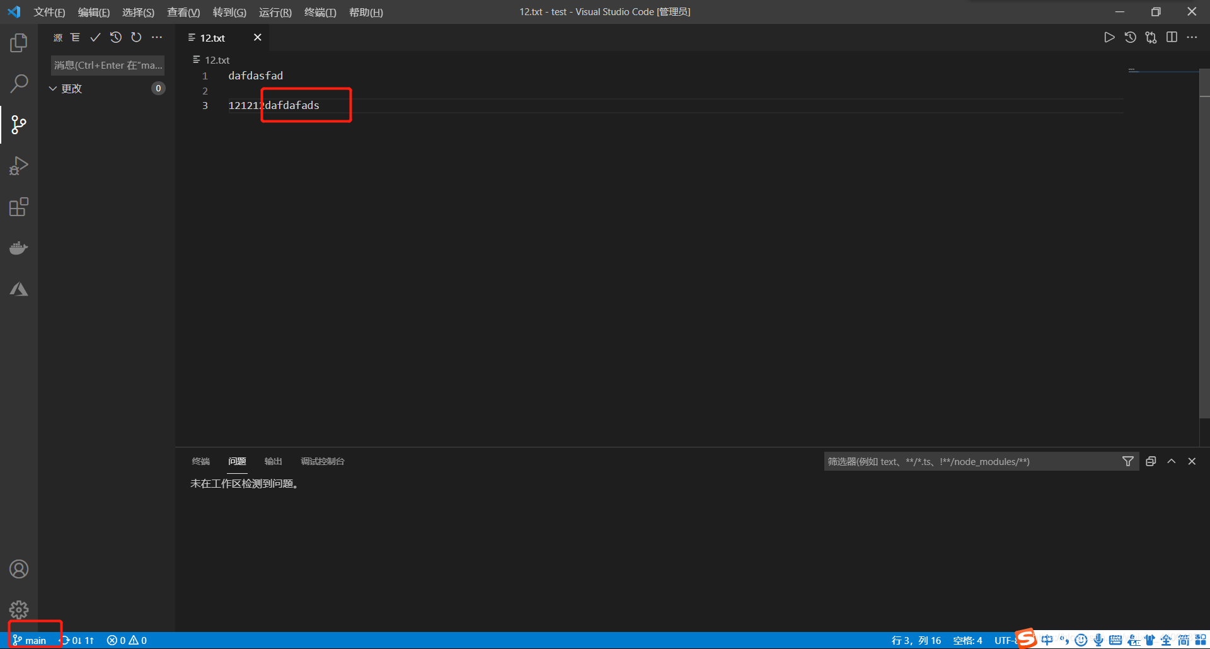Image resolution: width=1210 pixels, height=649 pixels.
Task: Click the commit checkmark icon
Action: pos(95,38)
